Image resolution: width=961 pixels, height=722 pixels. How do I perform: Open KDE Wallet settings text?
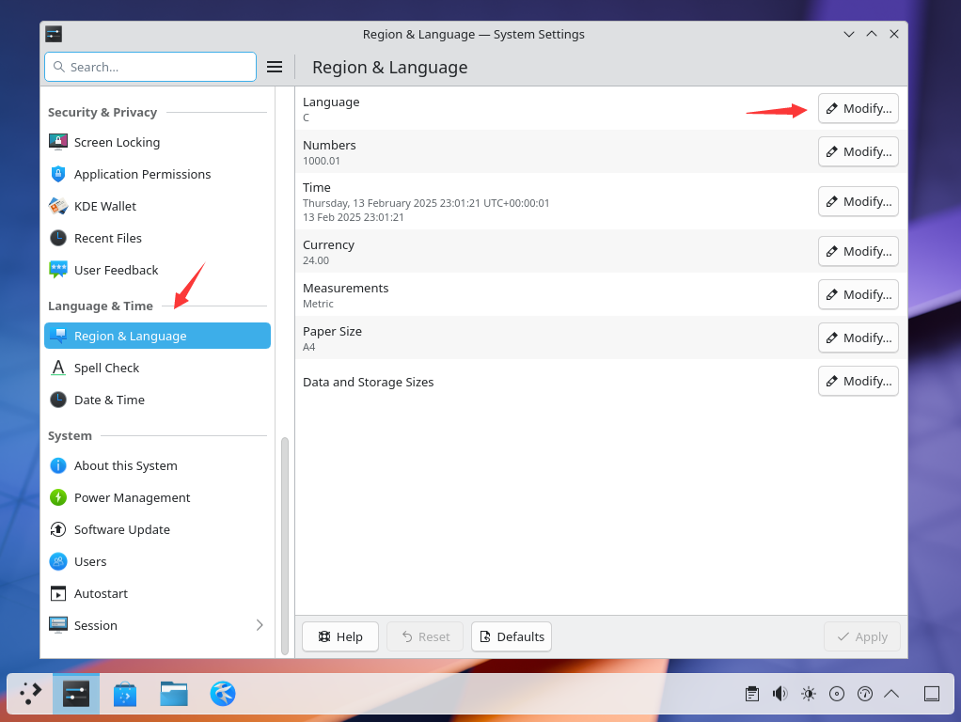pos(104,206)
